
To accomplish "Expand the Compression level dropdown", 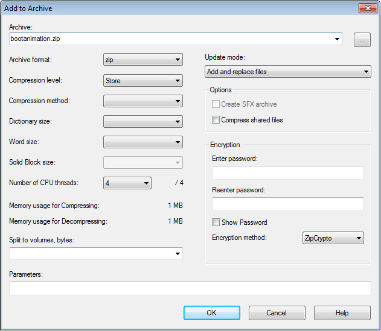I will coord(143,80).
